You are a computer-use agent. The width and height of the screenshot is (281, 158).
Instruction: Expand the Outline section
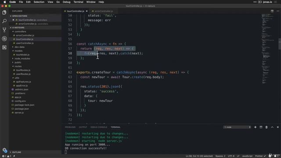17,152
